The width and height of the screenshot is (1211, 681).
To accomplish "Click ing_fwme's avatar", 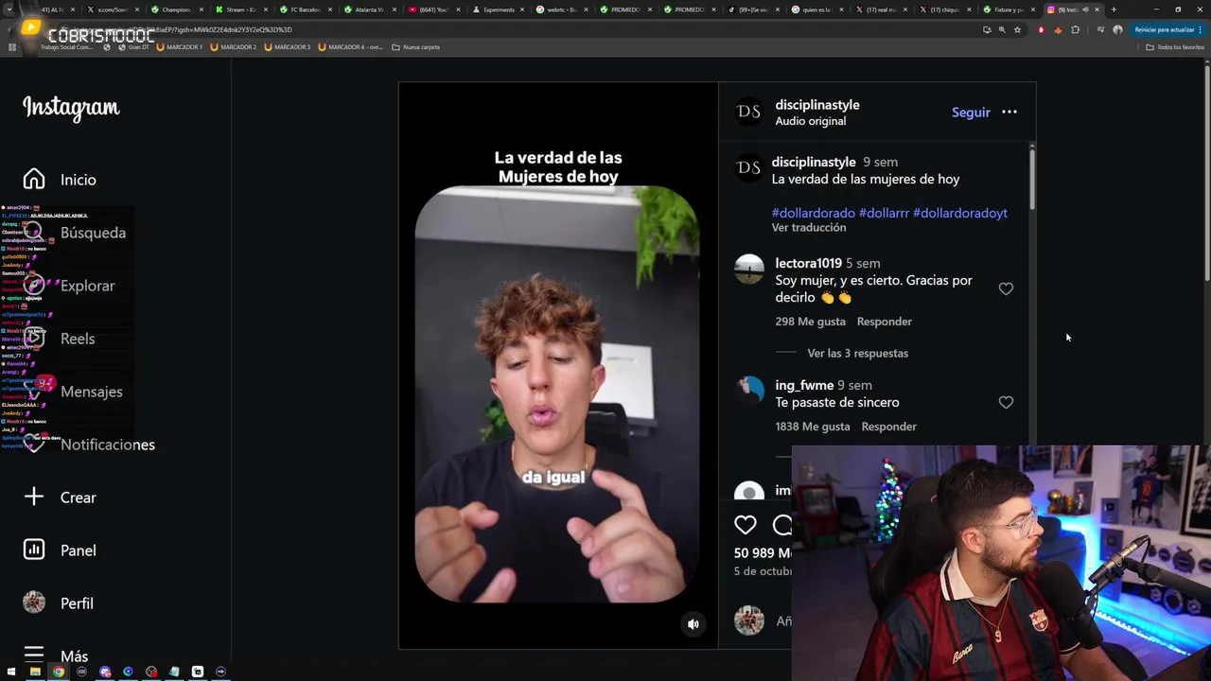I will click(749, 390).
